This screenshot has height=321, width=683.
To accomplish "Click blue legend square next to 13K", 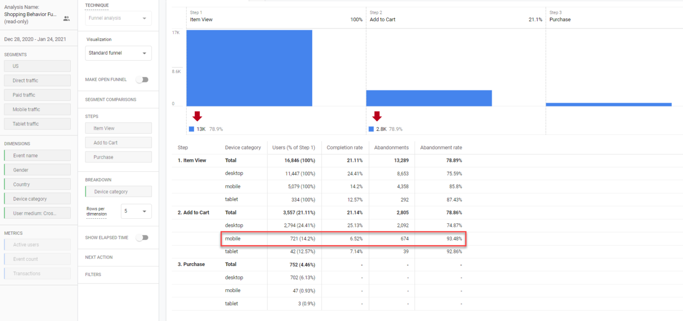I will 191,129.
